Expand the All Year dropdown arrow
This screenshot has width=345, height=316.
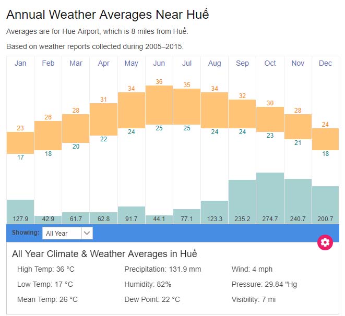pos(87,233)
